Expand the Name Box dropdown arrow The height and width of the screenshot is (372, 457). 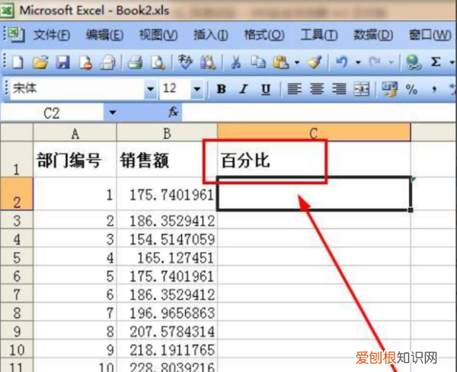tap(113, 112)
